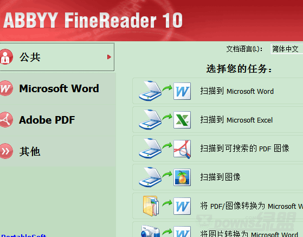Expand the red arrow beside 公共
The height and width of the screenshot is (237, 303).
click(109, 57)
